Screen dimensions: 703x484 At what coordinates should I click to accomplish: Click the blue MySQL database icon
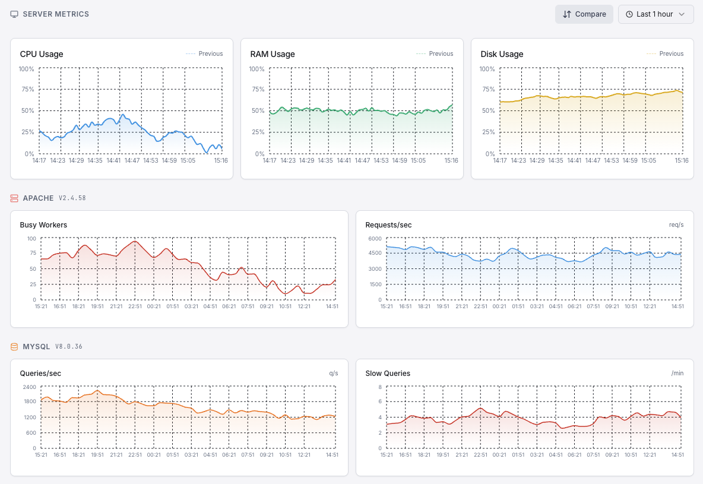point(14,346)
